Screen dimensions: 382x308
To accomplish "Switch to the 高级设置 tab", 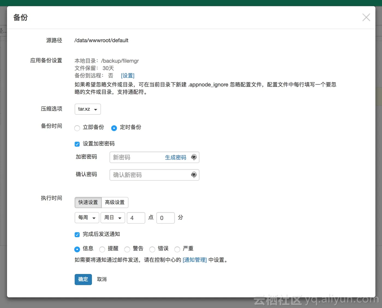I will click(x=115, y=202).
